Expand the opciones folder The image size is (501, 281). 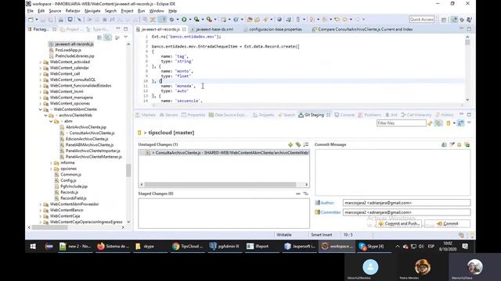51,169
